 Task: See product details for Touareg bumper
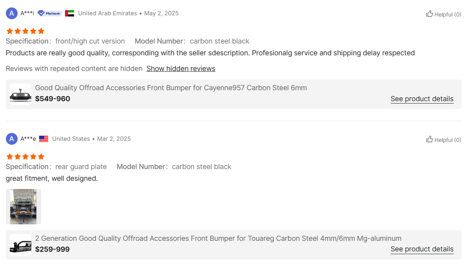coord(422,249)
